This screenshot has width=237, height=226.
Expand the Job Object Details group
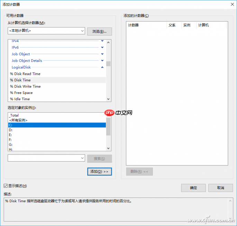pyautogui.click(x=102, y=60)
